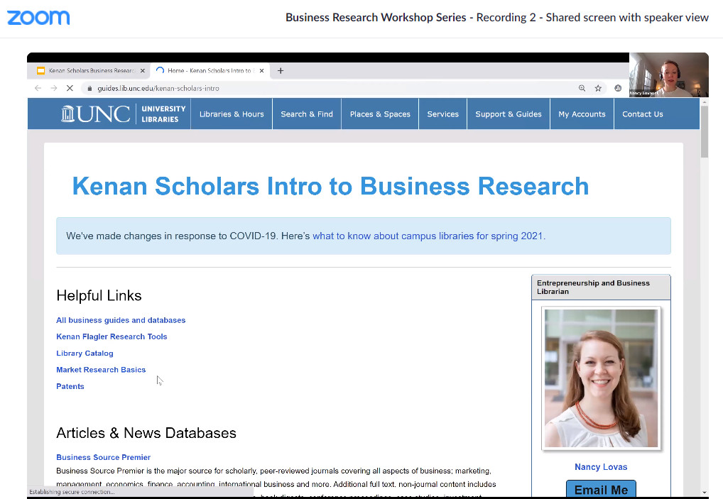
Task: Click the slides favicon on first tab
Action: [x=40, y=70]
